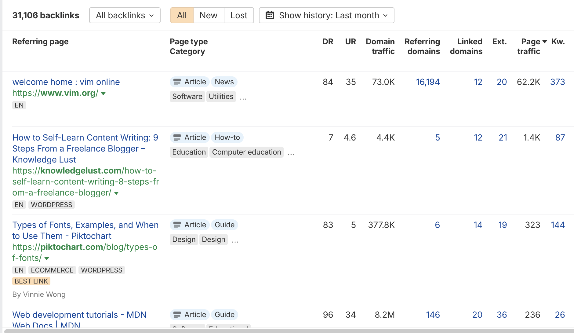Sort by Referring domains column header
574x333 pixels.
pos(422,46)
